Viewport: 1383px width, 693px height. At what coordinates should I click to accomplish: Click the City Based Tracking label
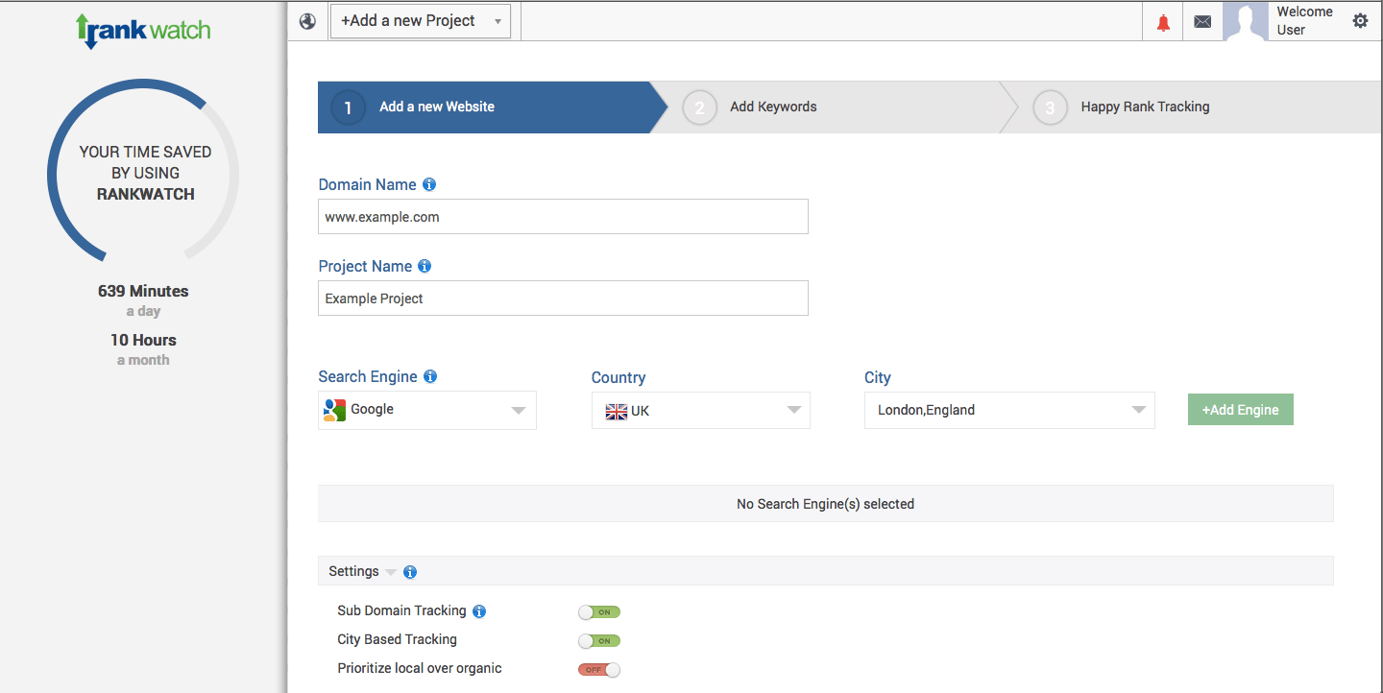(x=397, y=639)
